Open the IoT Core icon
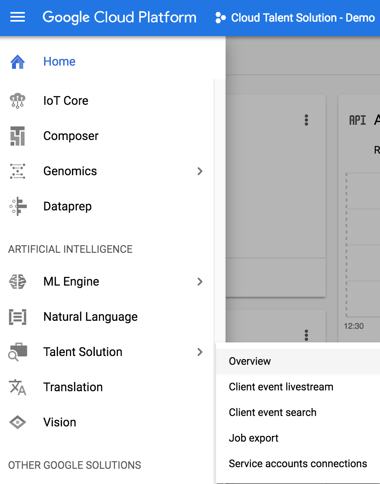Image resolution: width=380 pixels, height=484 pixels. coord(18,101)
